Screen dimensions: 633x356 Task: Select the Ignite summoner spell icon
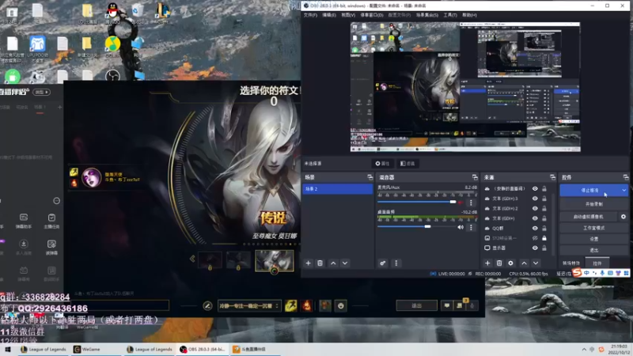click(306, 305)
